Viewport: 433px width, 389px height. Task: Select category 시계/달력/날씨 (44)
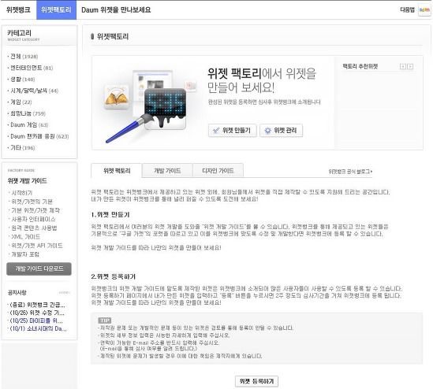34,91
